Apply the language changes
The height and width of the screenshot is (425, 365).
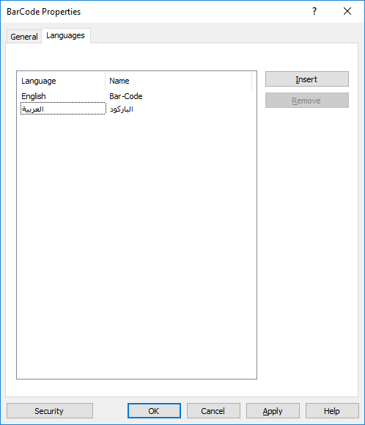(273, 411)
